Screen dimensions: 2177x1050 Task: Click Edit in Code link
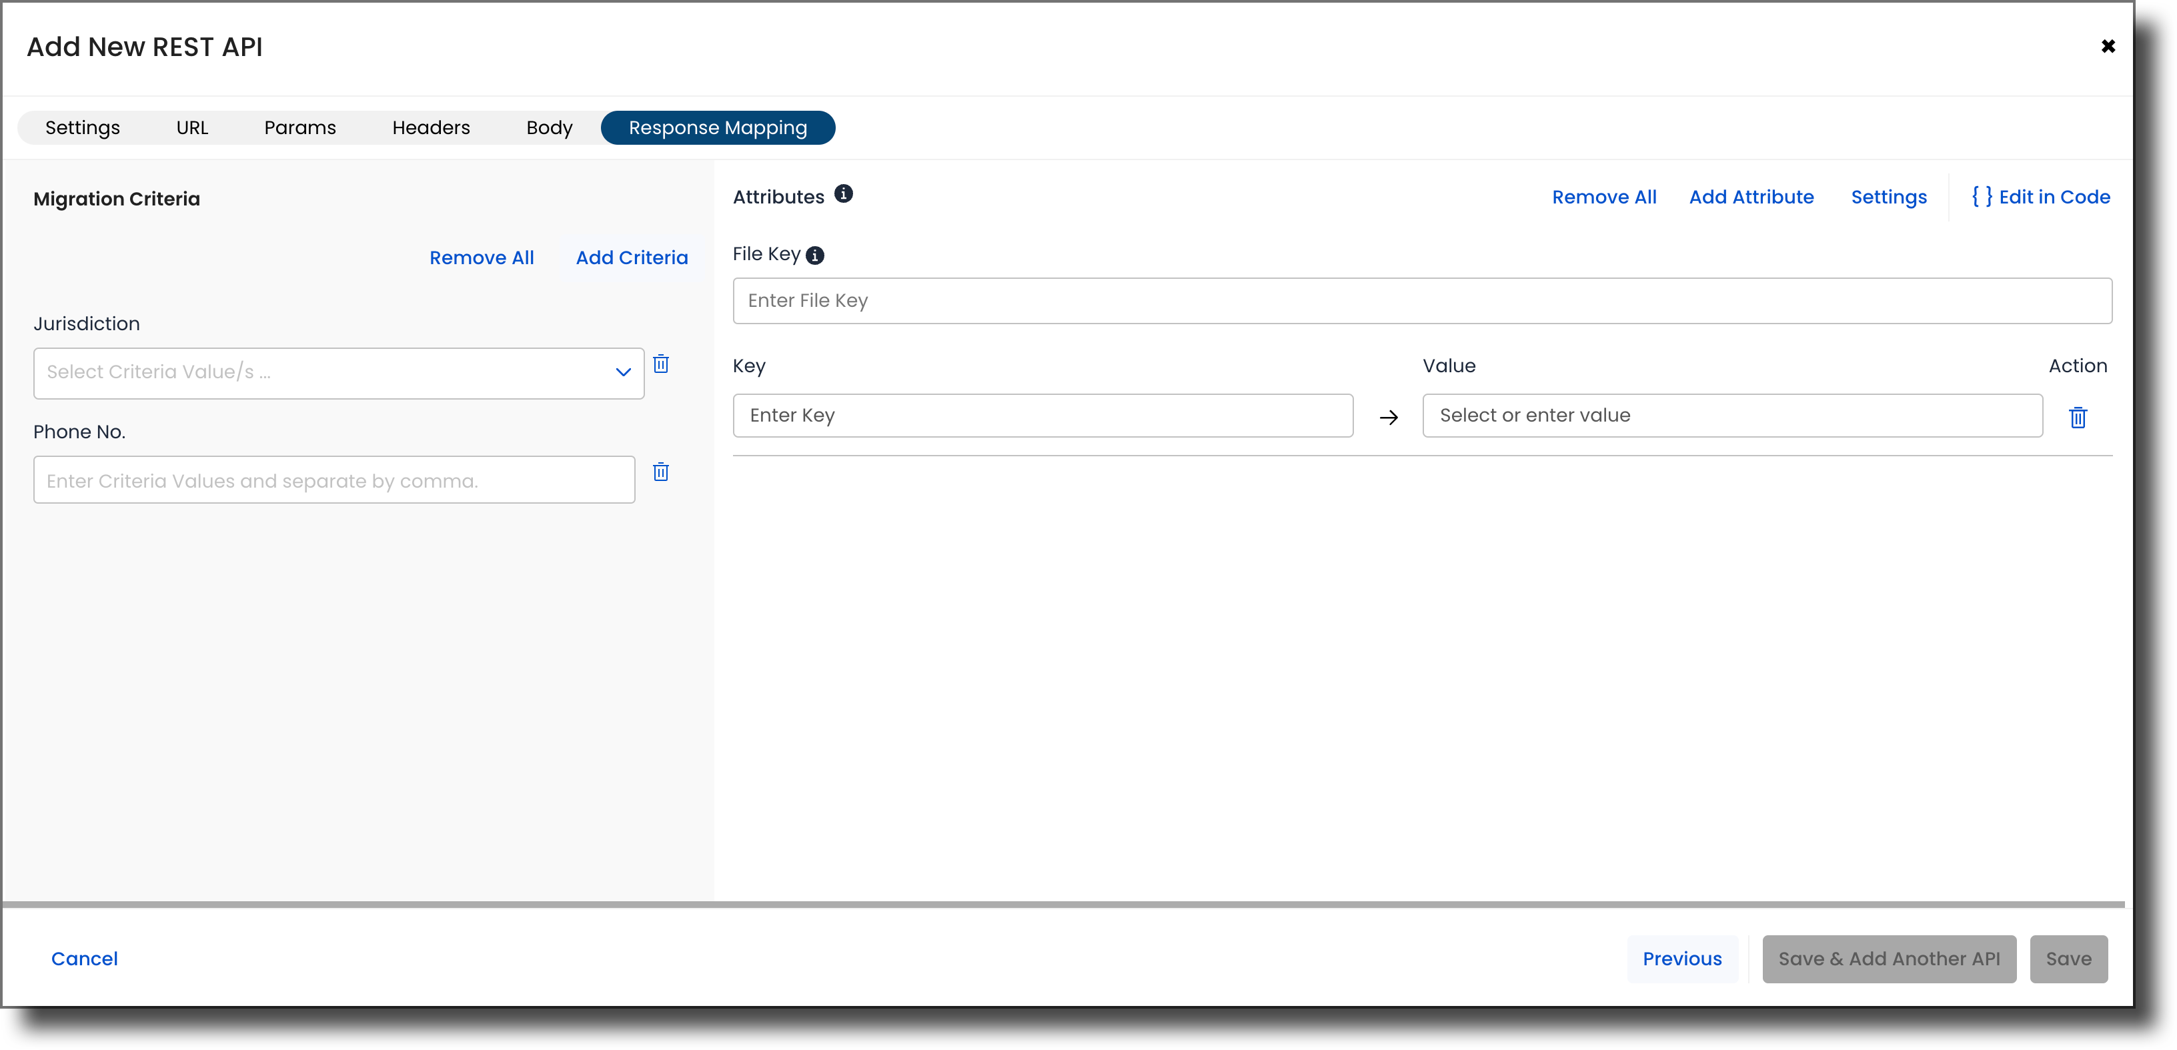click(x=2041, y=197)
